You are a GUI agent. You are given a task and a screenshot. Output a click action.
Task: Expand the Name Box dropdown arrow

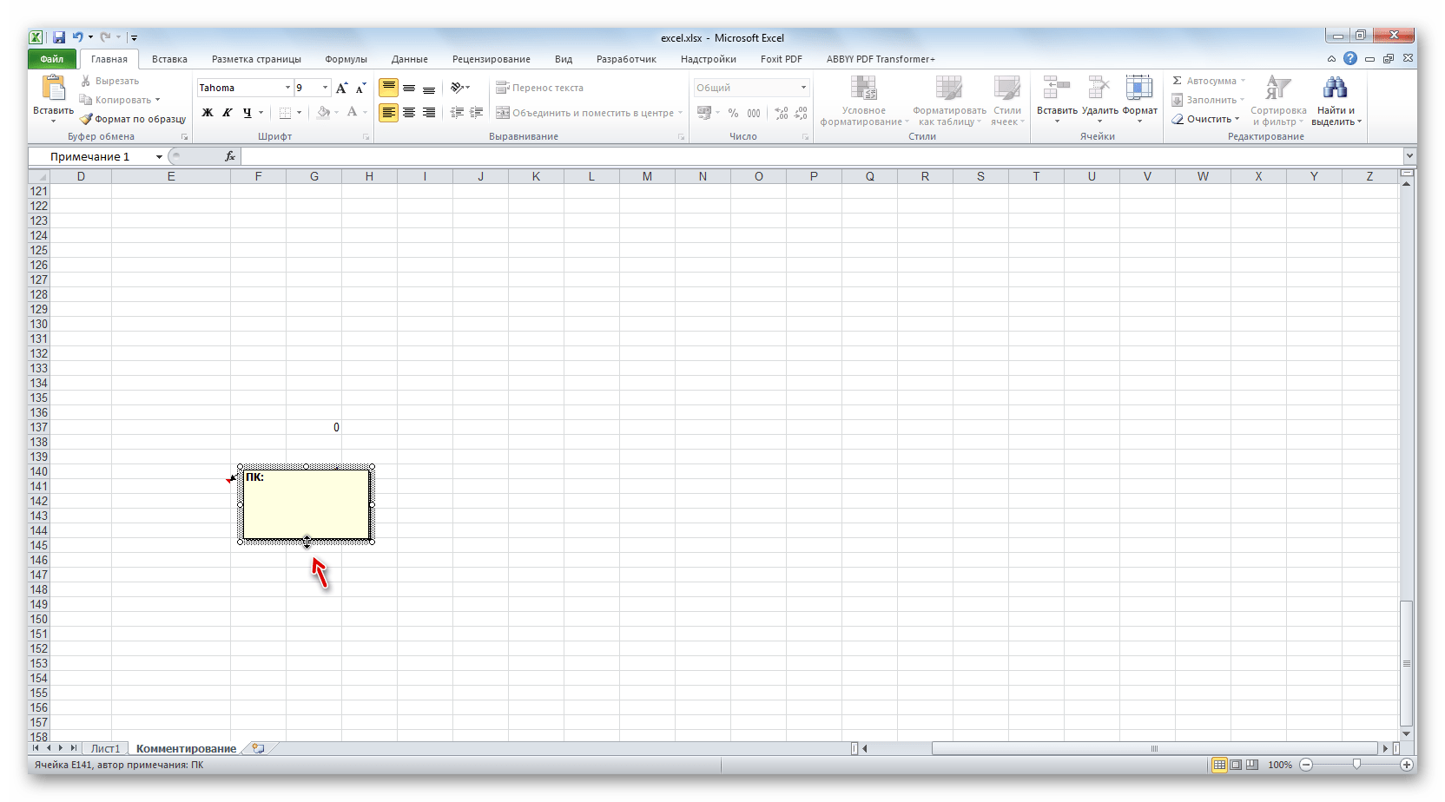159,157
